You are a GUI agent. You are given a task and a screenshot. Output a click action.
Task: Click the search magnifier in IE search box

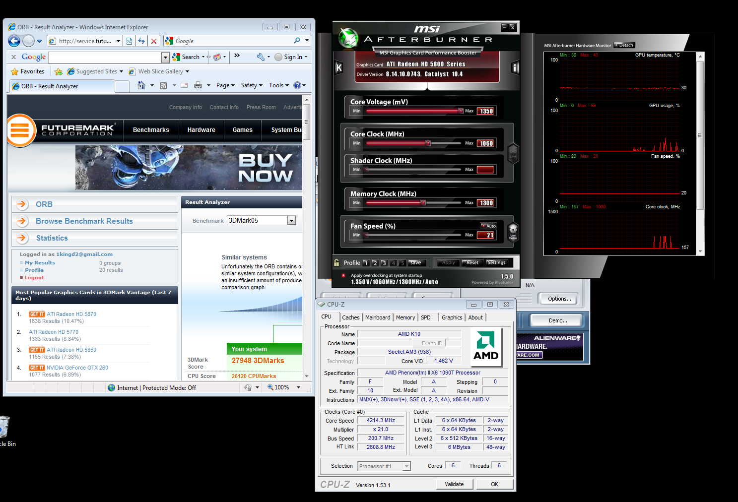[x=297, y=41]
